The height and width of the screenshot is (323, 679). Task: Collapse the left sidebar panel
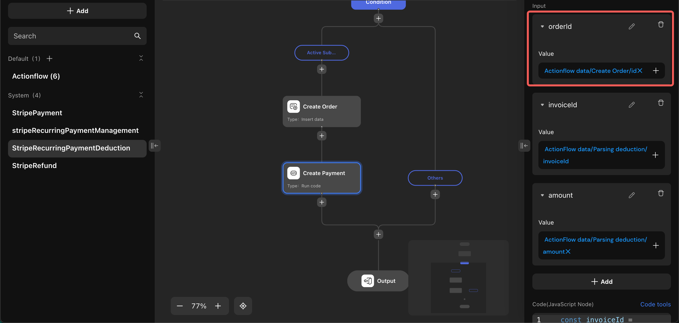[154, 145]
